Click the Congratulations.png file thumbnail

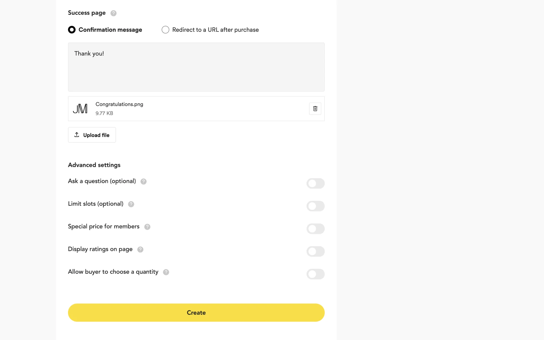point(80,109)
